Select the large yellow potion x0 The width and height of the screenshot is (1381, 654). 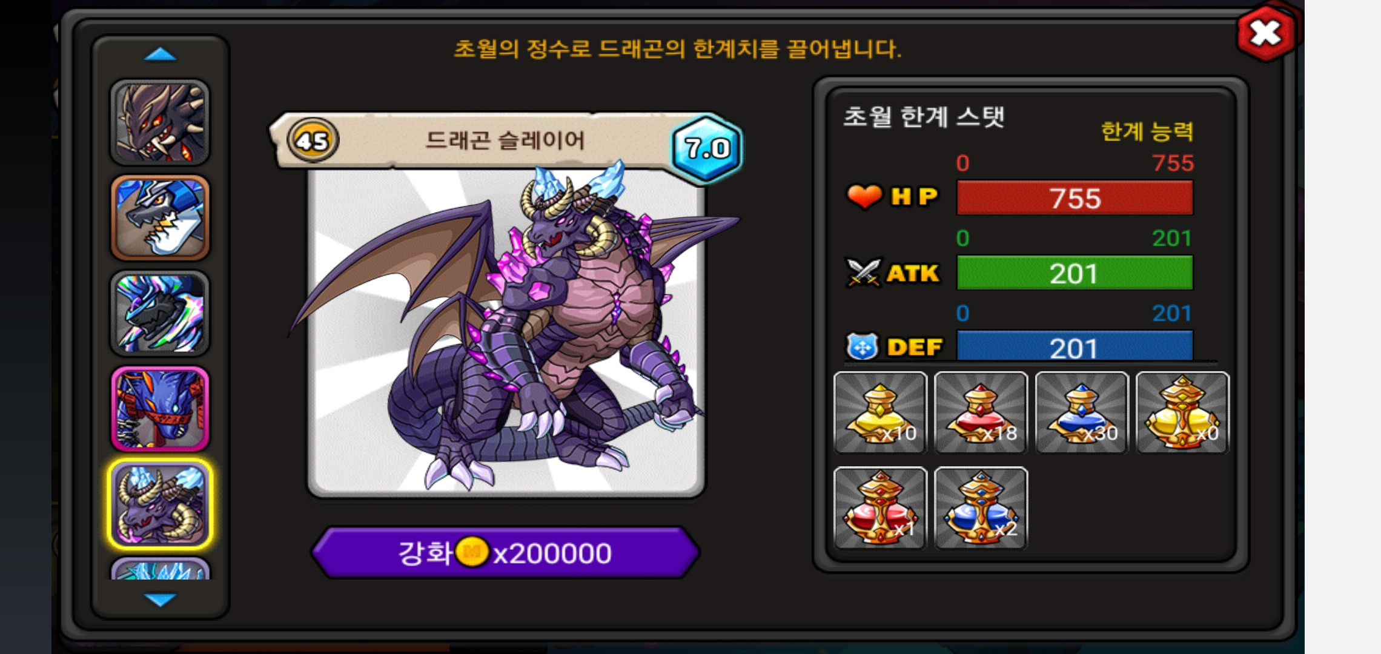tap(1182, 412)
